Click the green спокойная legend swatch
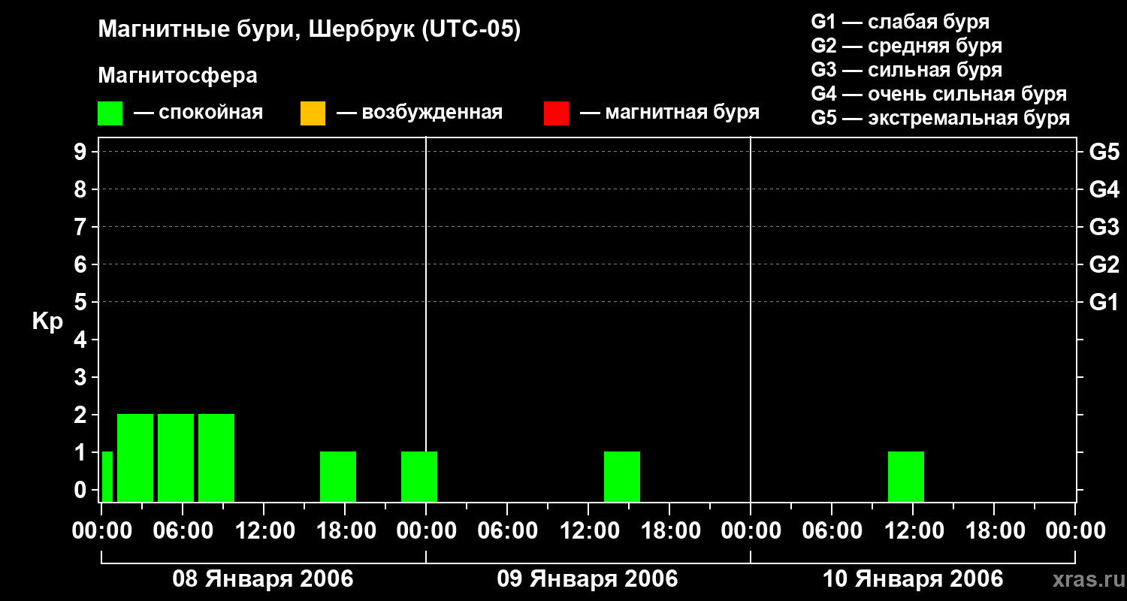 coord(110,113)
